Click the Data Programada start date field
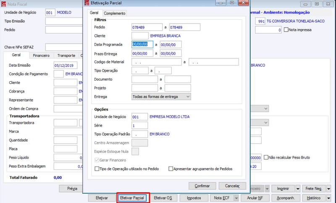This screenshot has width=336, height=203. point(142,45)
